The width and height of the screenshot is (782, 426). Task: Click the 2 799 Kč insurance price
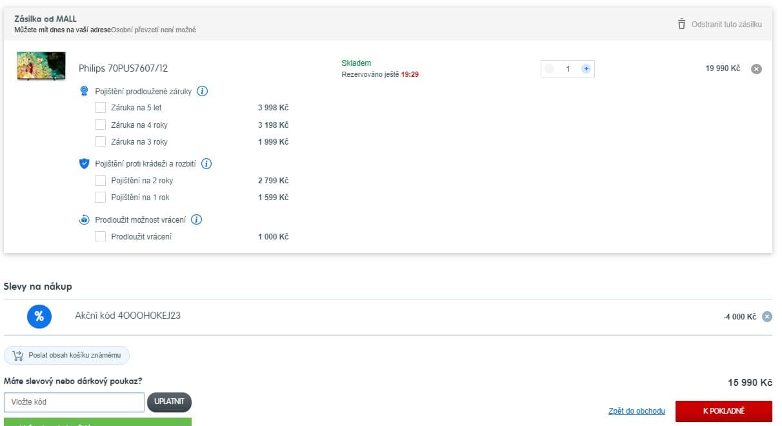tap(274, 181)
